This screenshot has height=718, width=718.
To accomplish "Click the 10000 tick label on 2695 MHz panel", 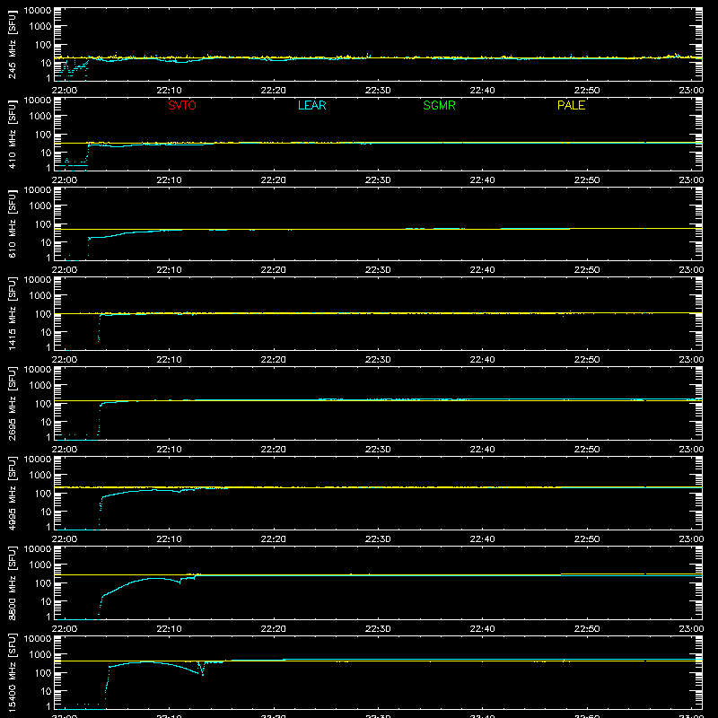I will (x=38, y=370).
